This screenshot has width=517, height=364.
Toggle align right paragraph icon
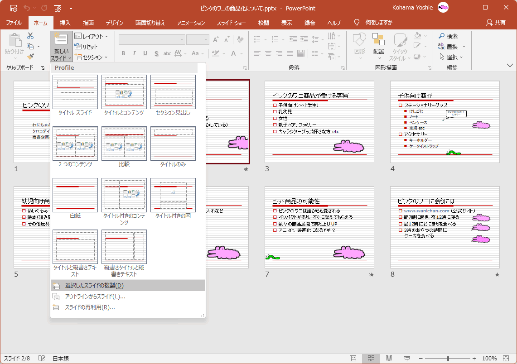tap(279, 53)
